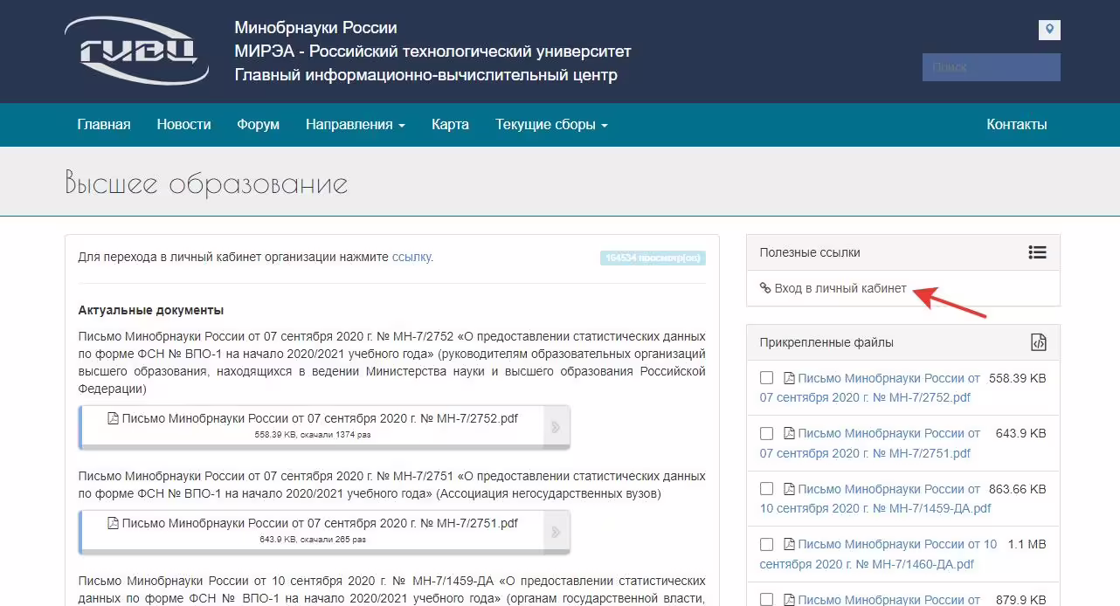The height and width of the screenshot is (606, 1120).
Task: Click the list icon in Полезные ссылки header
Action: 1037,252
